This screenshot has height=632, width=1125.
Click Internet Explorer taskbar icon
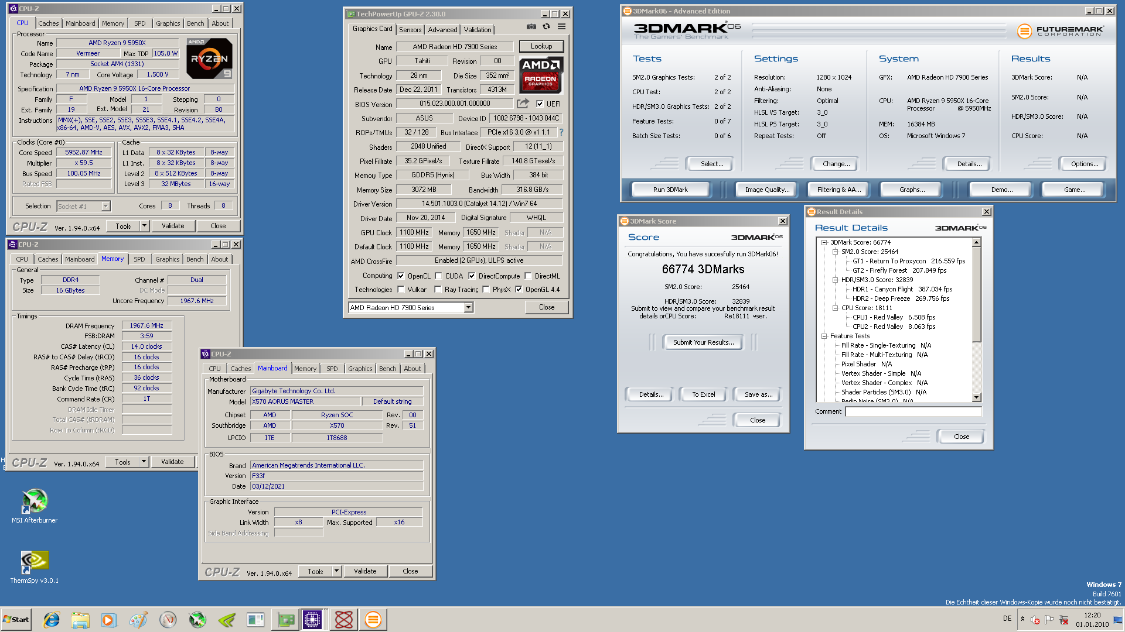pos(52,620)
